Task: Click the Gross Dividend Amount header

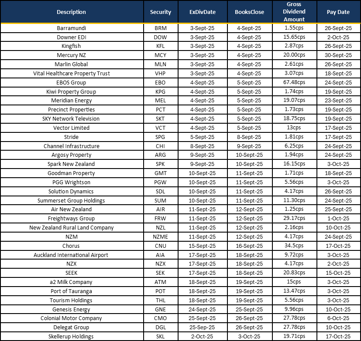Action: pyautogui.click(x=294, y=12)
